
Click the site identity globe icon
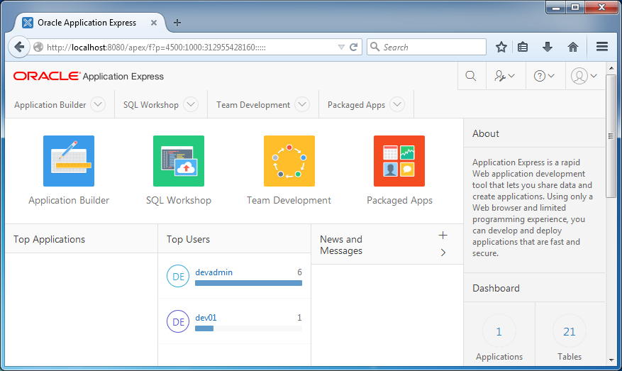38,48
